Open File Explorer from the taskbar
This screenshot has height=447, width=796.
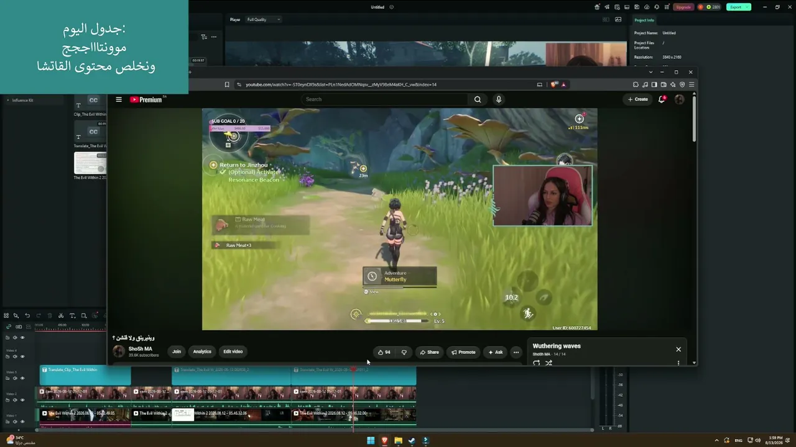click(398, 441)
